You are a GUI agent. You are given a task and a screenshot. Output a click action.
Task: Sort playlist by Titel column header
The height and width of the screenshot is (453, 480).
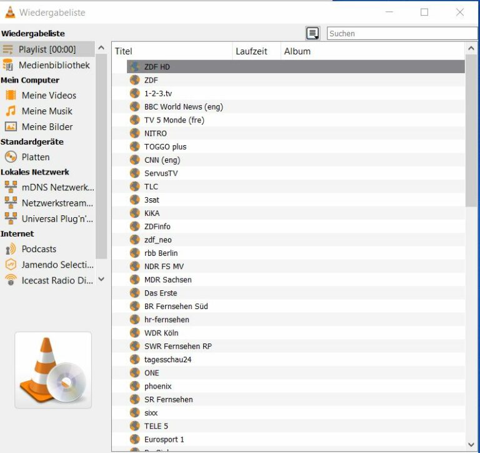click(x=171, y=51)
